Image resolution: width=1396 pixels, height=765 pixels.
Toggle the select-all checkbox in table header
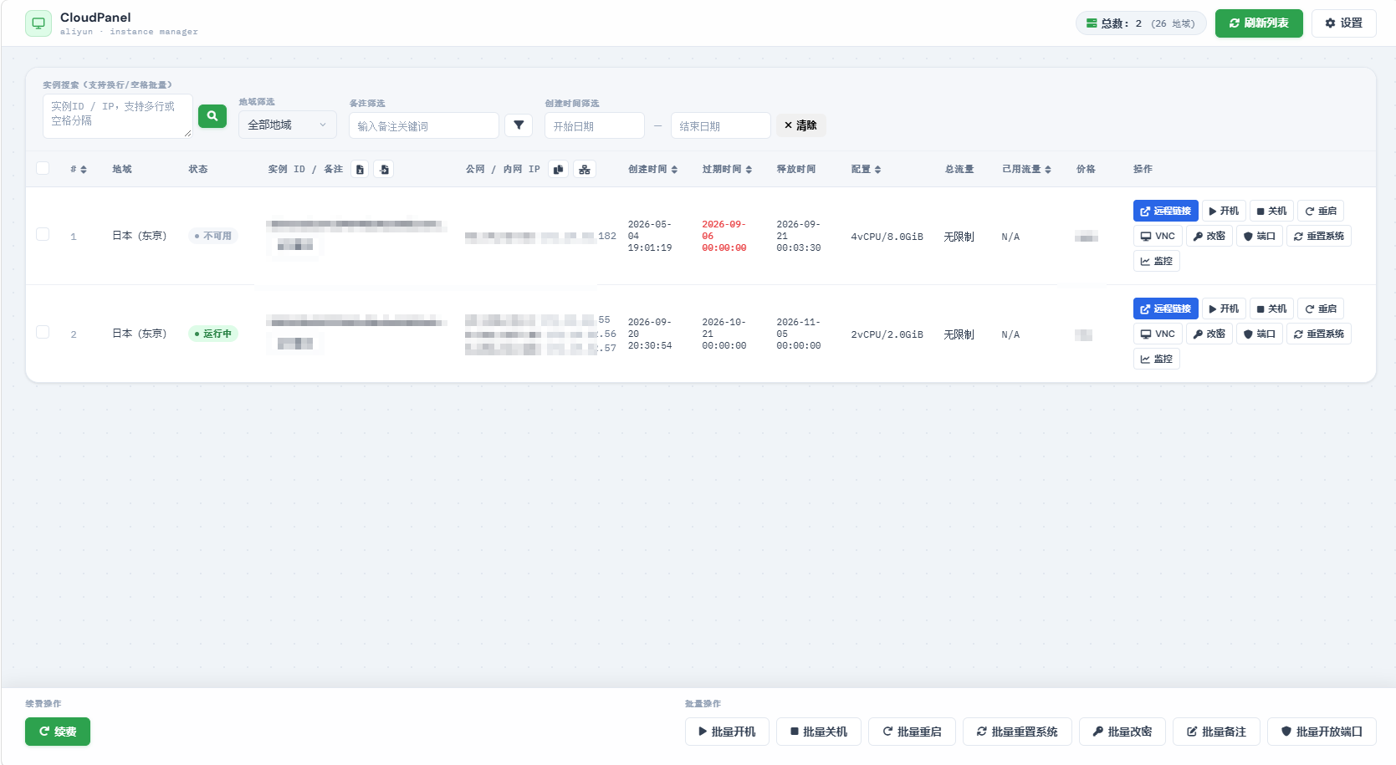43,168
